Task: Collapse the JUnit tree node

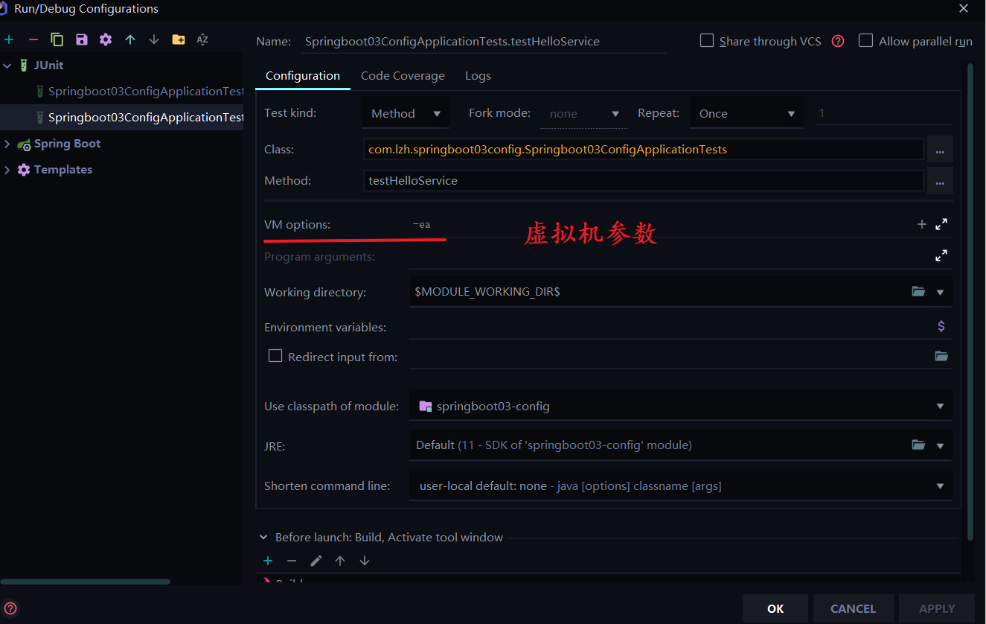Action: pyautogui.click(x=7, y=66)
